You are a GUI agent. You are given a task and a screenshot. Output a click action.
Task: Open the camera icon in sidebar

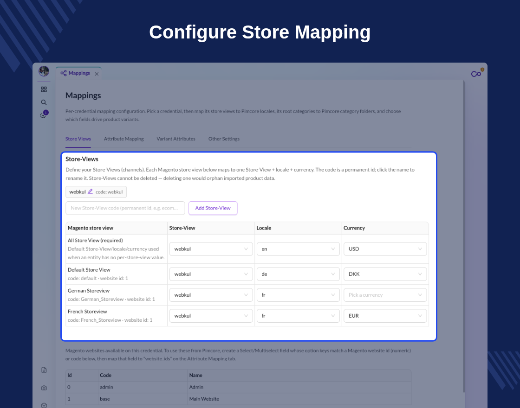pyautogui.click(x=44, y=388)
